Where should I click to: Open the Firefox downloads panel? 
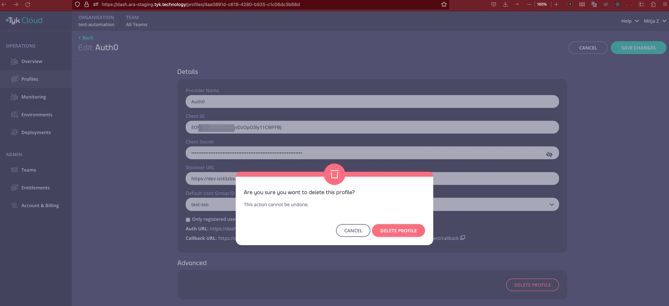pyautogui.click(x=505, y=4)
